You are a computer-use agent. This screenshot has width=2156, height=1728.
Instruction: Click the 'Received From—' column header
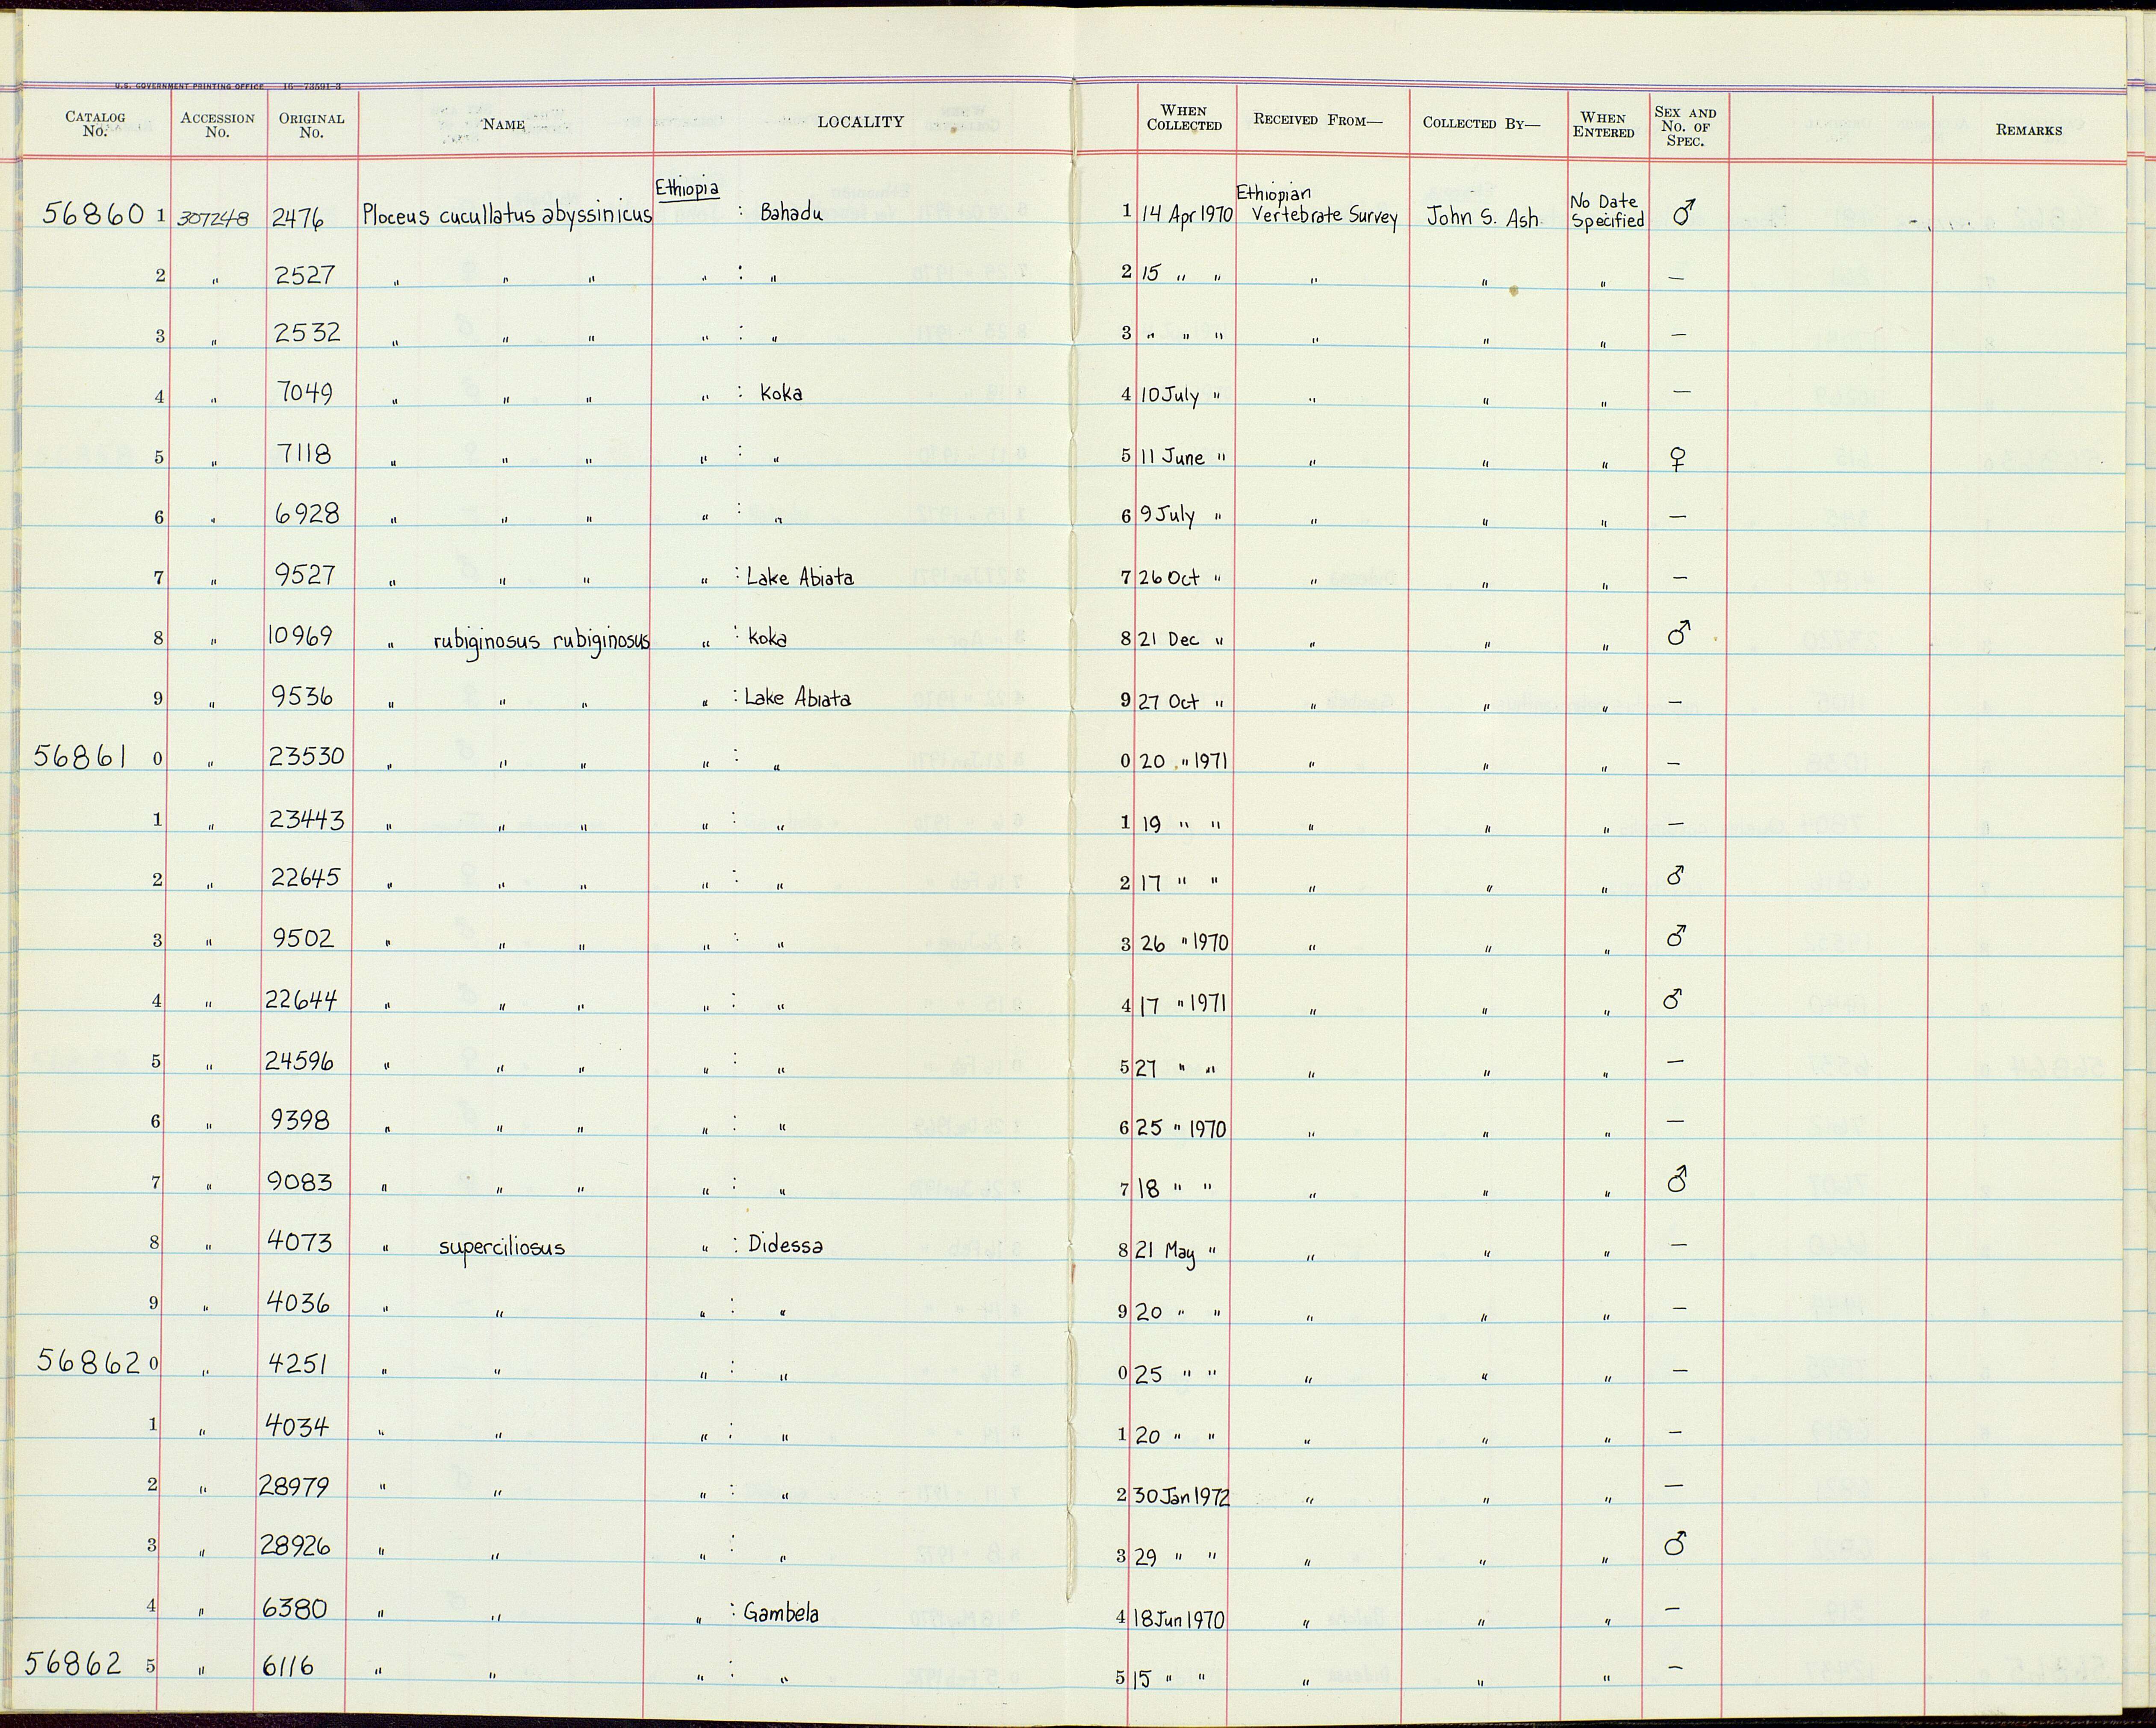point(1317,120)
